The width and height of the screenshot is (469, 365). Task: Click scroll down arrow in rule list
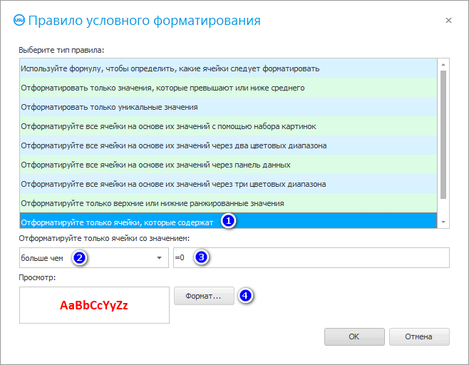[443, 222]
